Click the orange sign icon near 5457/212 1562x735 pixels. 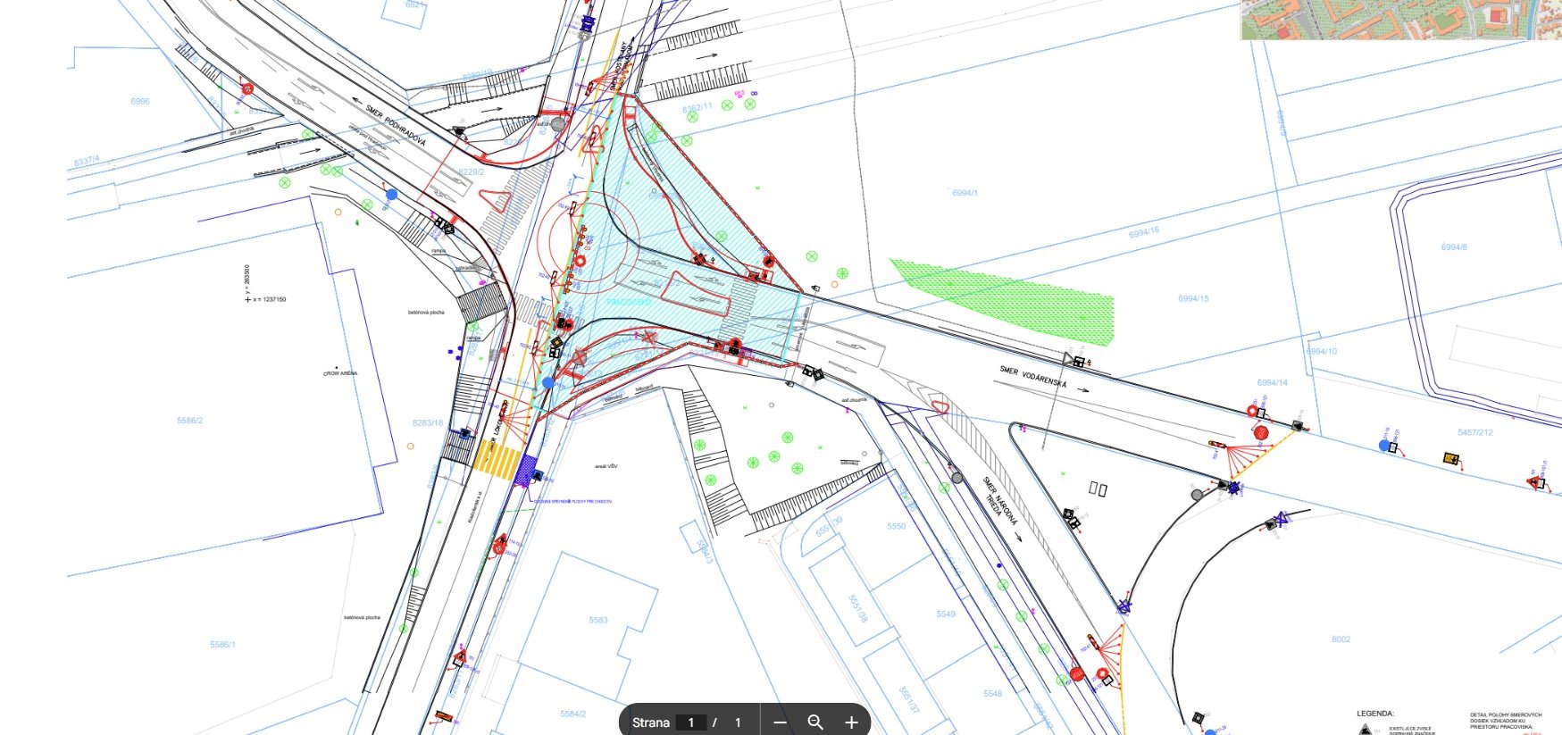(x=1451, y=459)
